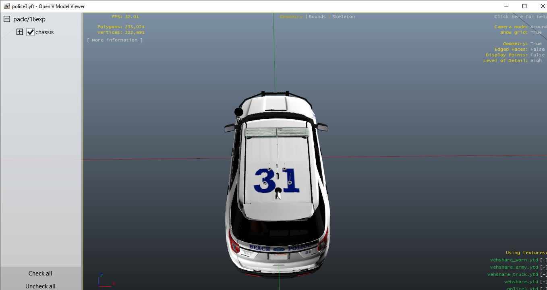The width and height of the screenshot is (547, 290).
Task: Click the OpenIV app icon in title bar
Action: pos(7,6)
